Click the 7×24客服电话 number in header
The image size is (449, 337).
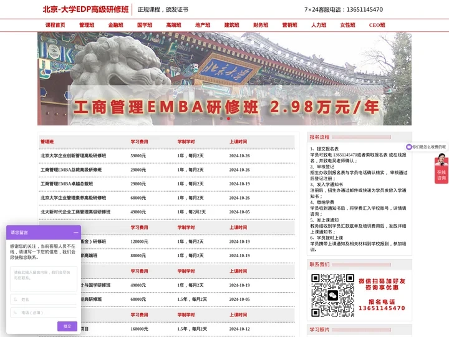(x=344, y=9)
